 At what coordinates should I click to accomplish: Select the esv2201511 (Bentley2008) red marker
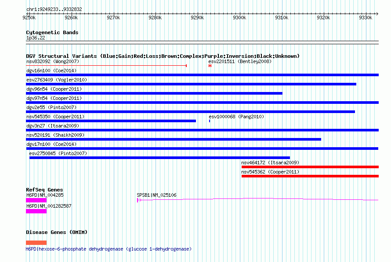tap(210, 66)
